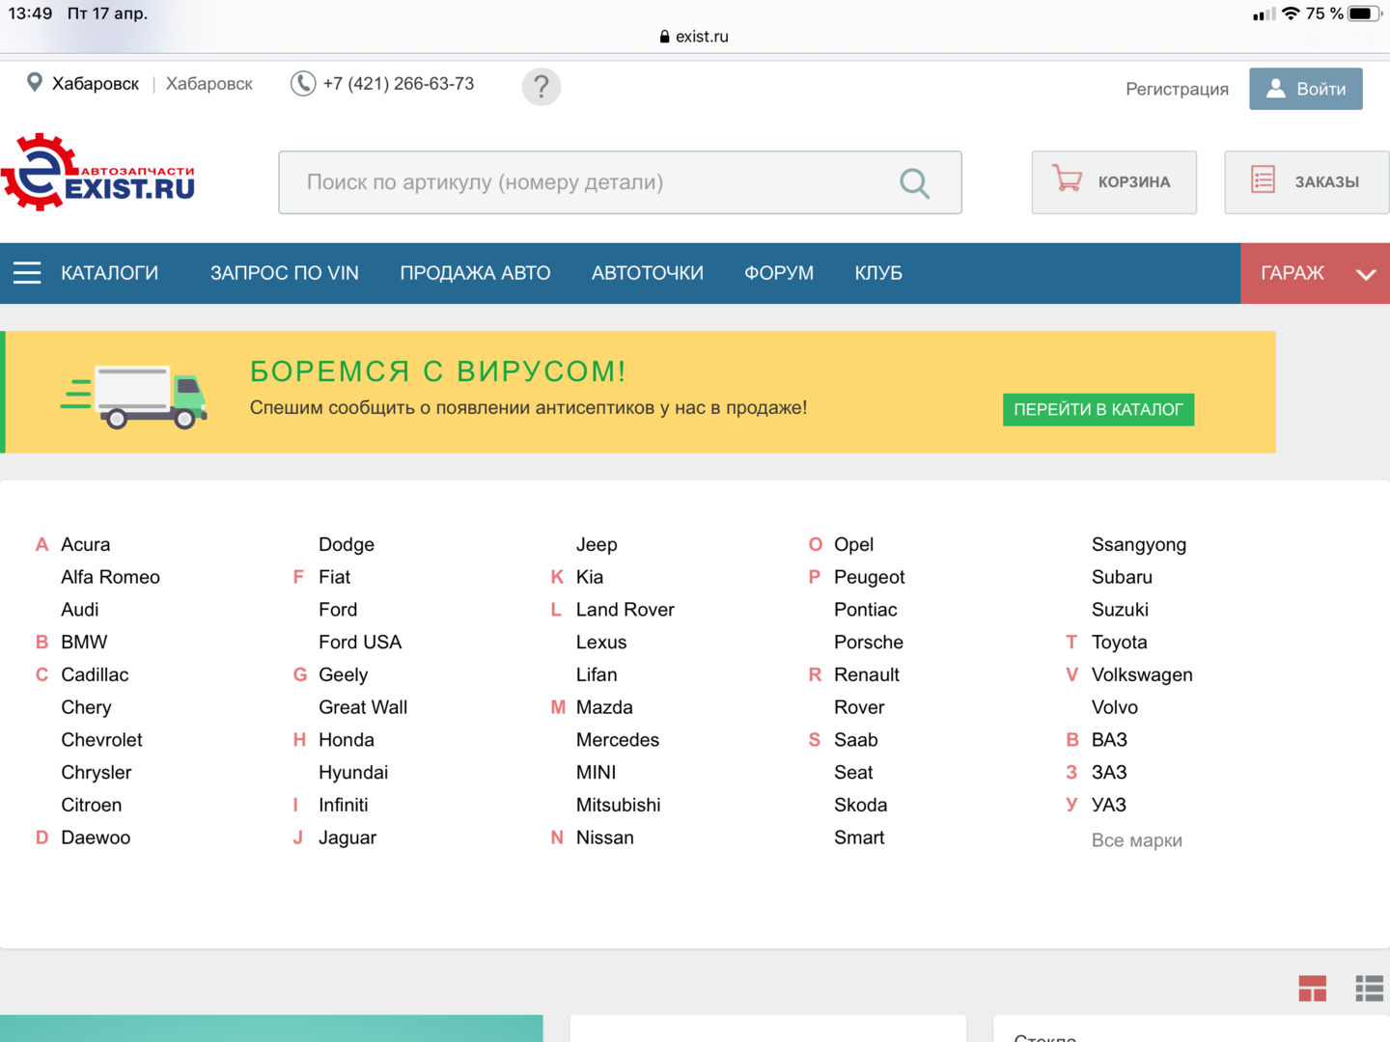Show all brands via Все марки
The height and width of the screenshot is (1042, 1390).
click(1137, 840)
